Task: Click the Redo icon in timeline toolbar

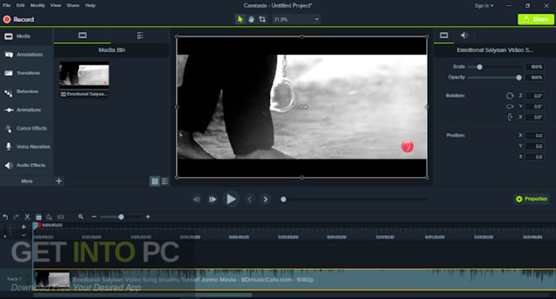Action: pyautogui.click(x=17, y=216)
